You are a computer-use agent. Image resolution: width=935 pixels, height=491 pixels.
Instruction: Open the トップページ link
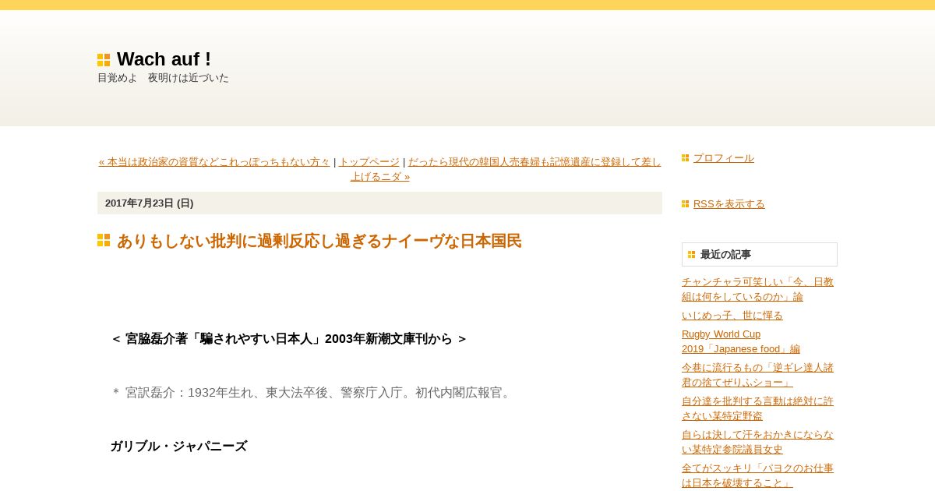tap(369, 162)
